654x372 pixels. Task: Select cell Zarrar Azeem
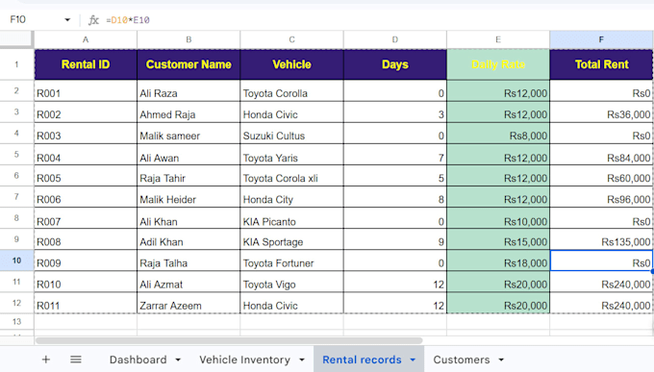(189, 303)
